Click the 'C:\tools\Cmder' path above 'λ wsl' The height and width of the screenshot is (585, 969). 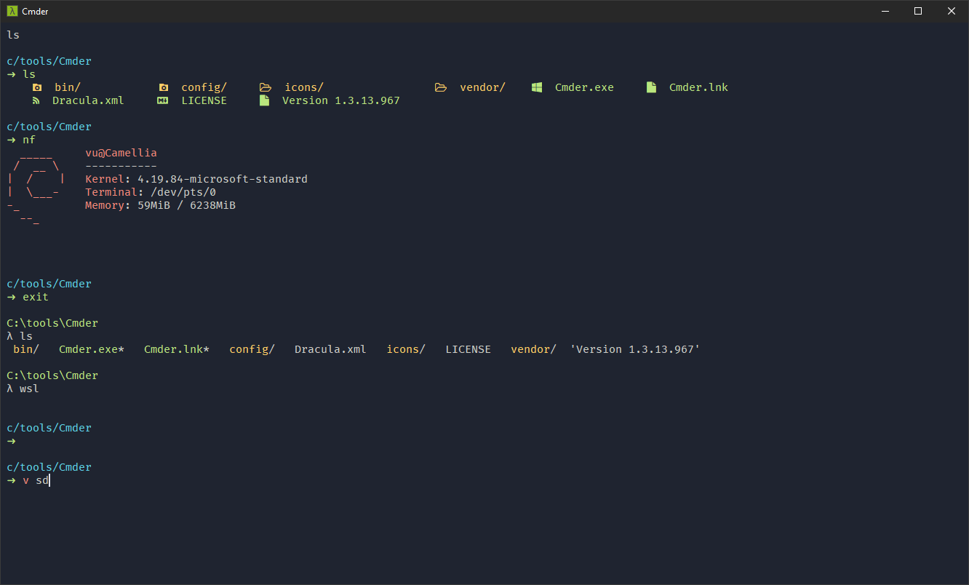[x=52, y=375]
